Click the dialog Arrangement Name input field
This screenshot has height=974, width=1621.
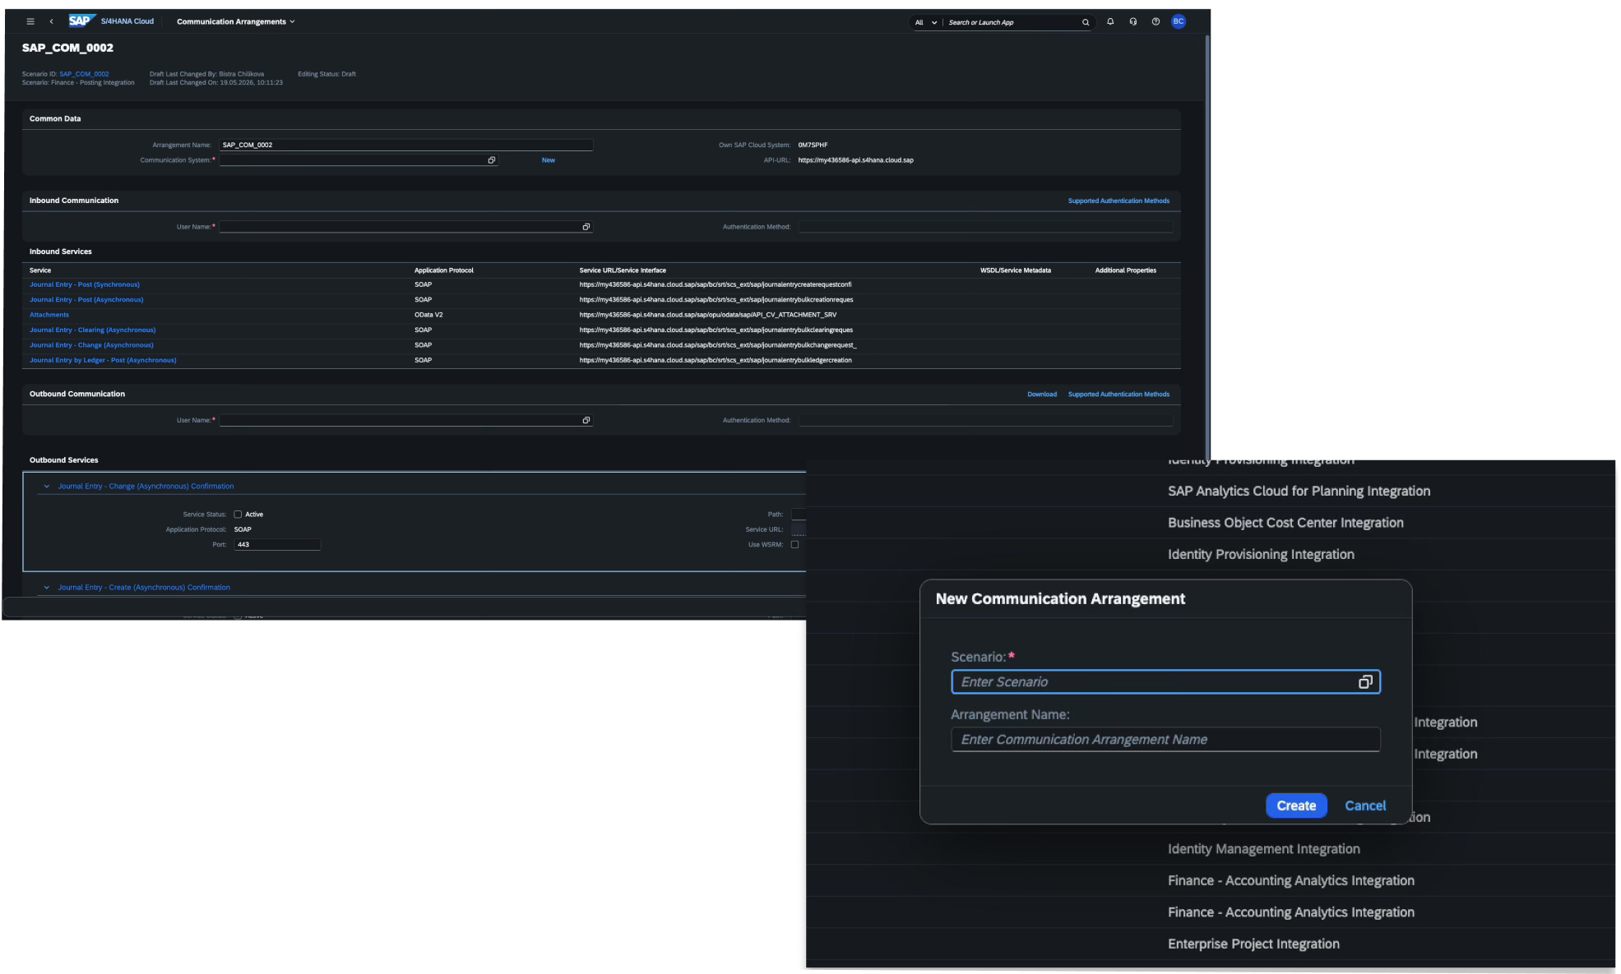(x=1165, y=739)
